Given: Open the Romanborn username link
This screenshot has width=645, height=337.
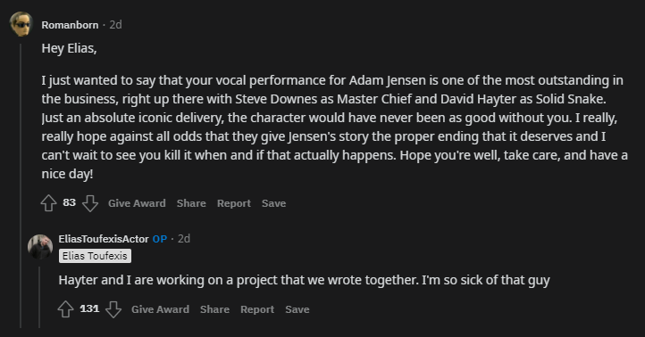Looking at the screenshot, I should [70, 25].
